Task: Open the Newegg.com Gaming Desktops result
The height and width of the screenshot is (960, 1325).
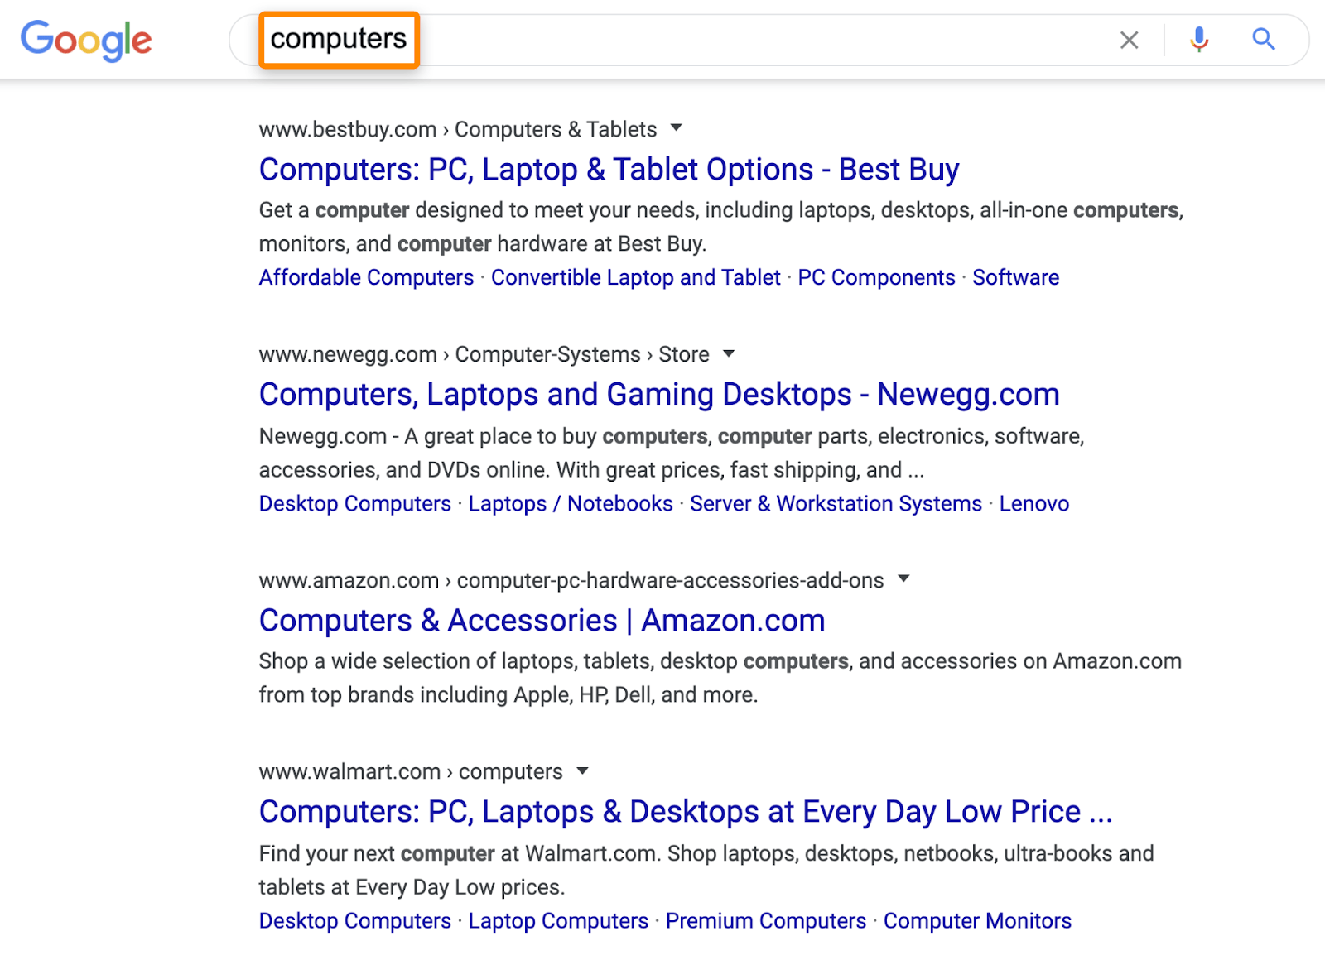Action: tap(658, 395)
